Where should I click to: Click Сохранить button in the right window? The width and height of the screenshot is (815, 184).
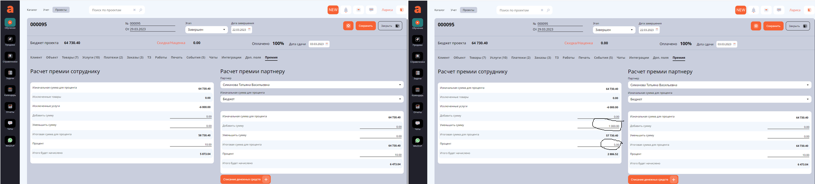pyautogui.click(x=773, y=26)
